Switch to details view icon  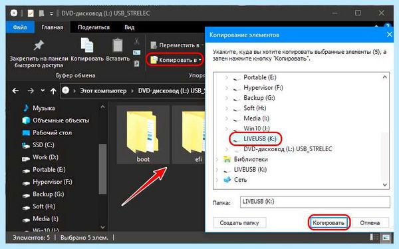[374, 237]
